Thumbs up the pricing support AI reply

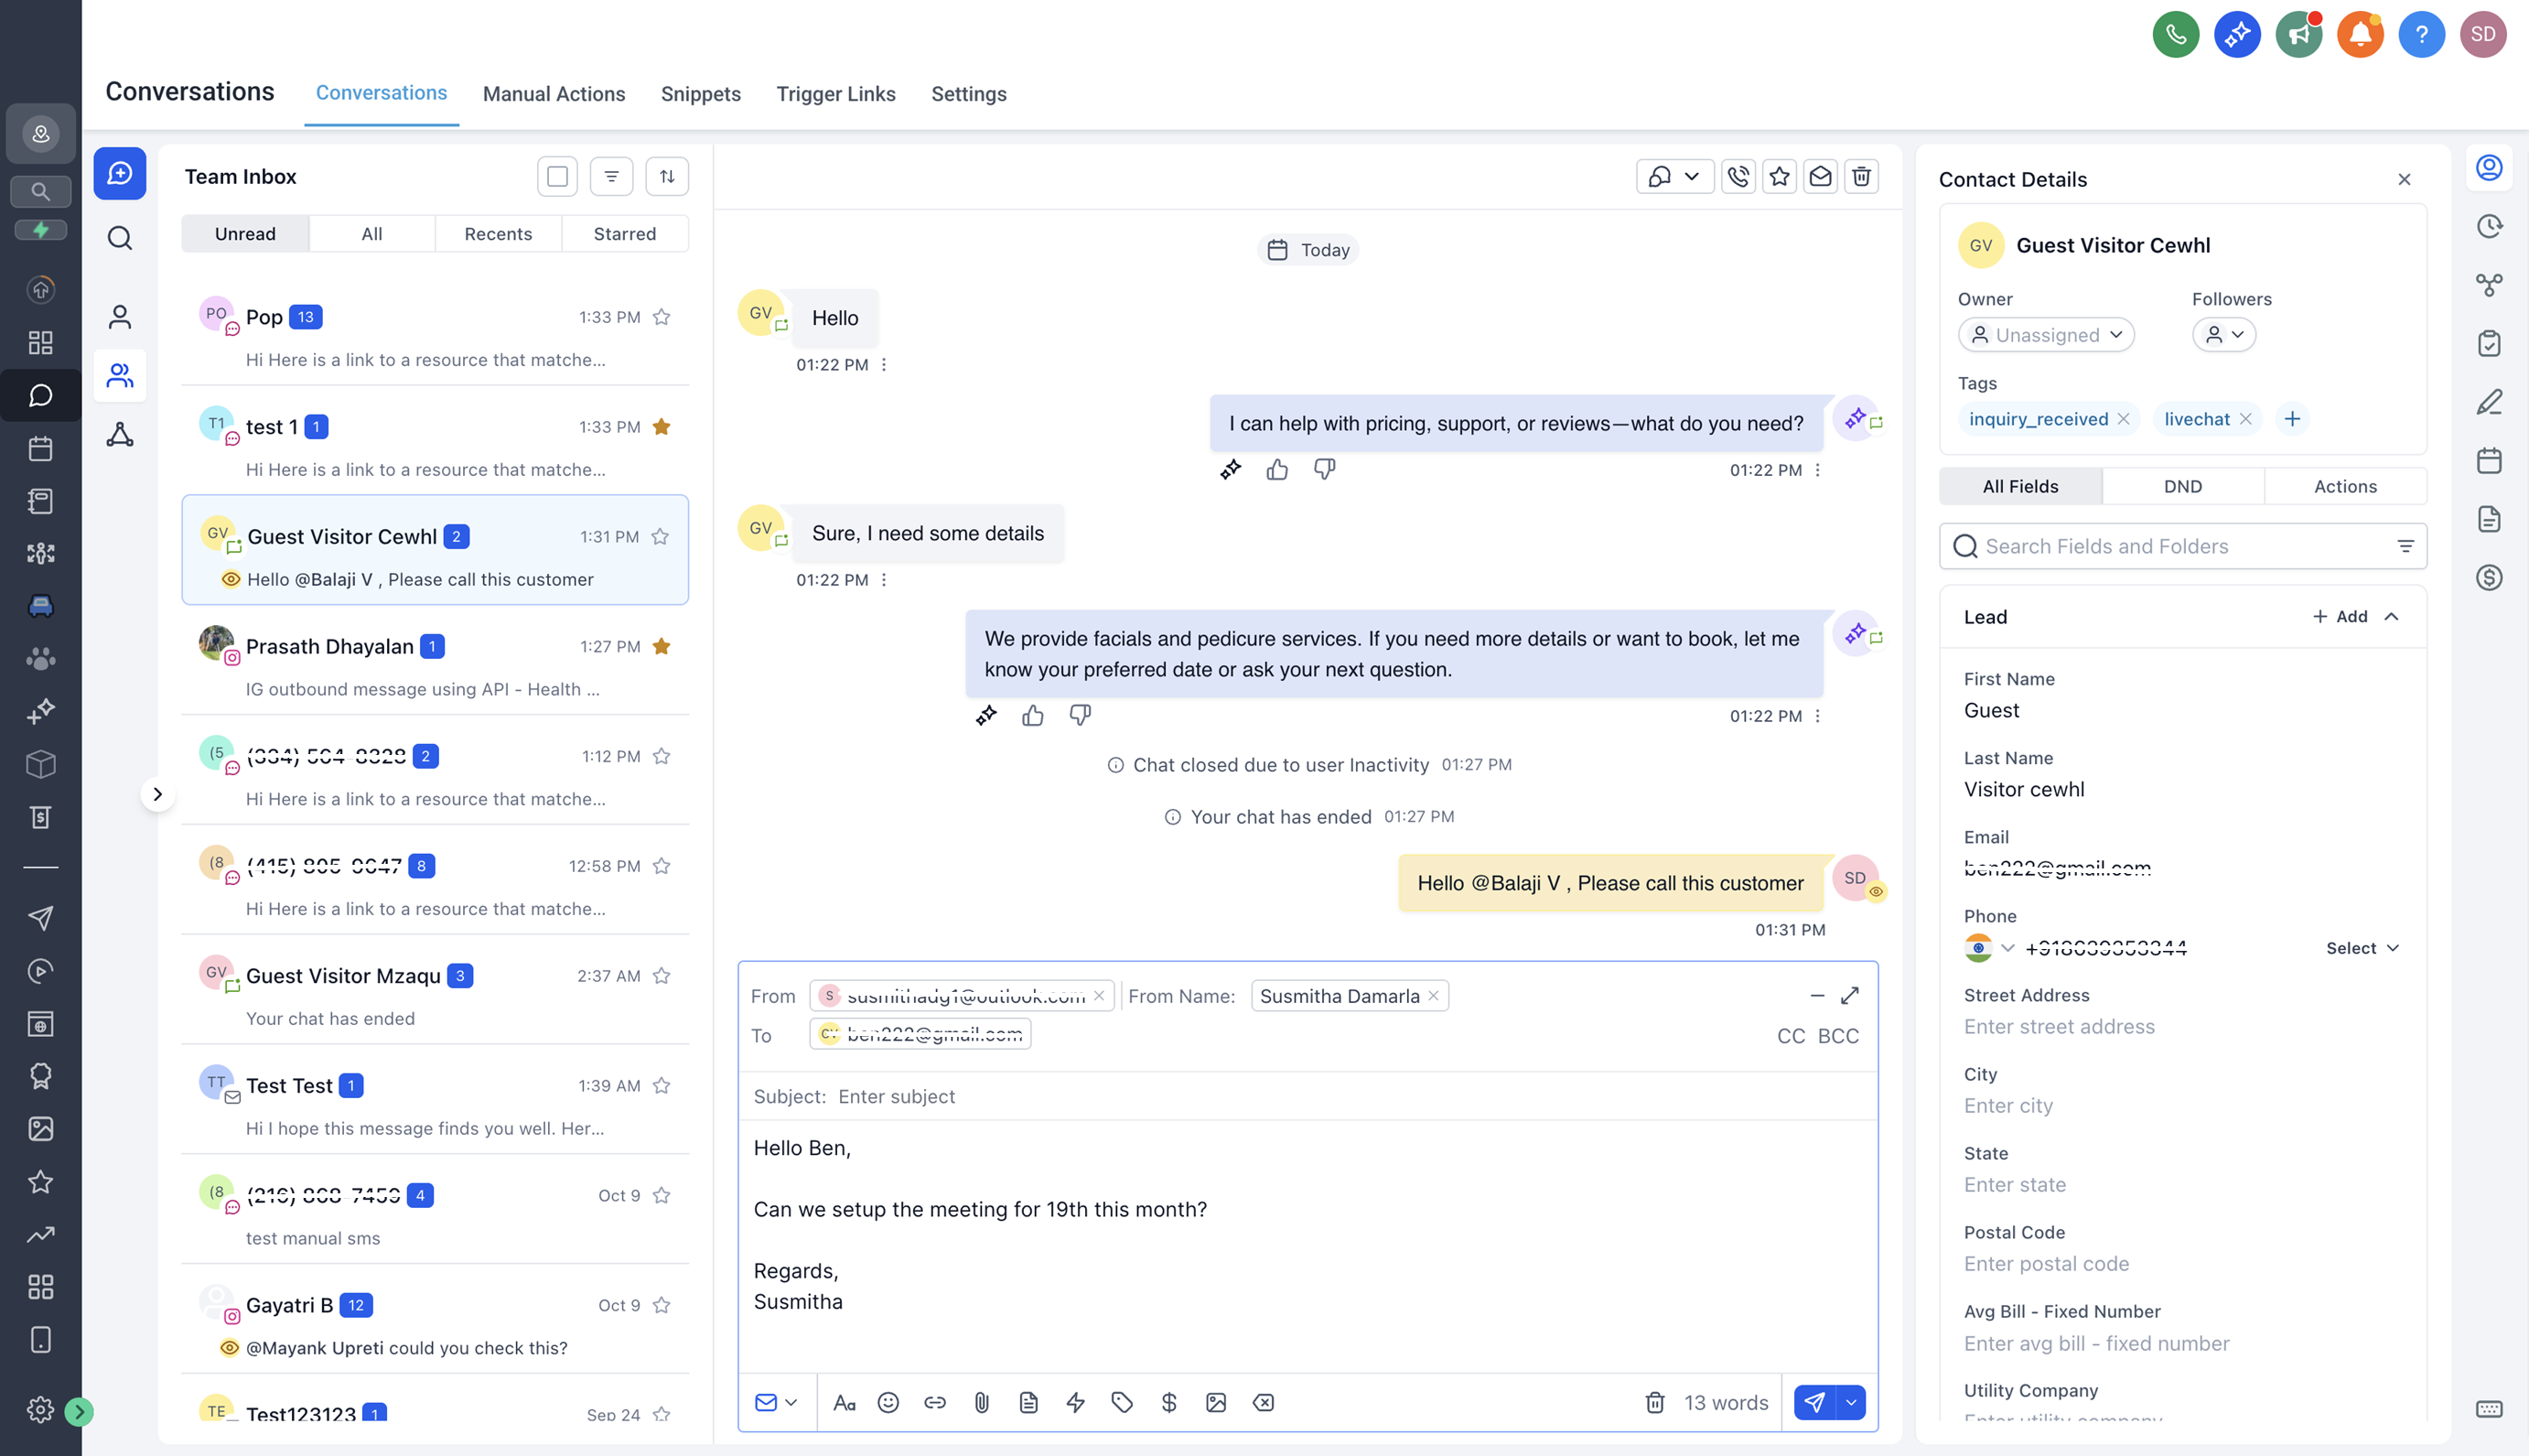pos(1276,469)
